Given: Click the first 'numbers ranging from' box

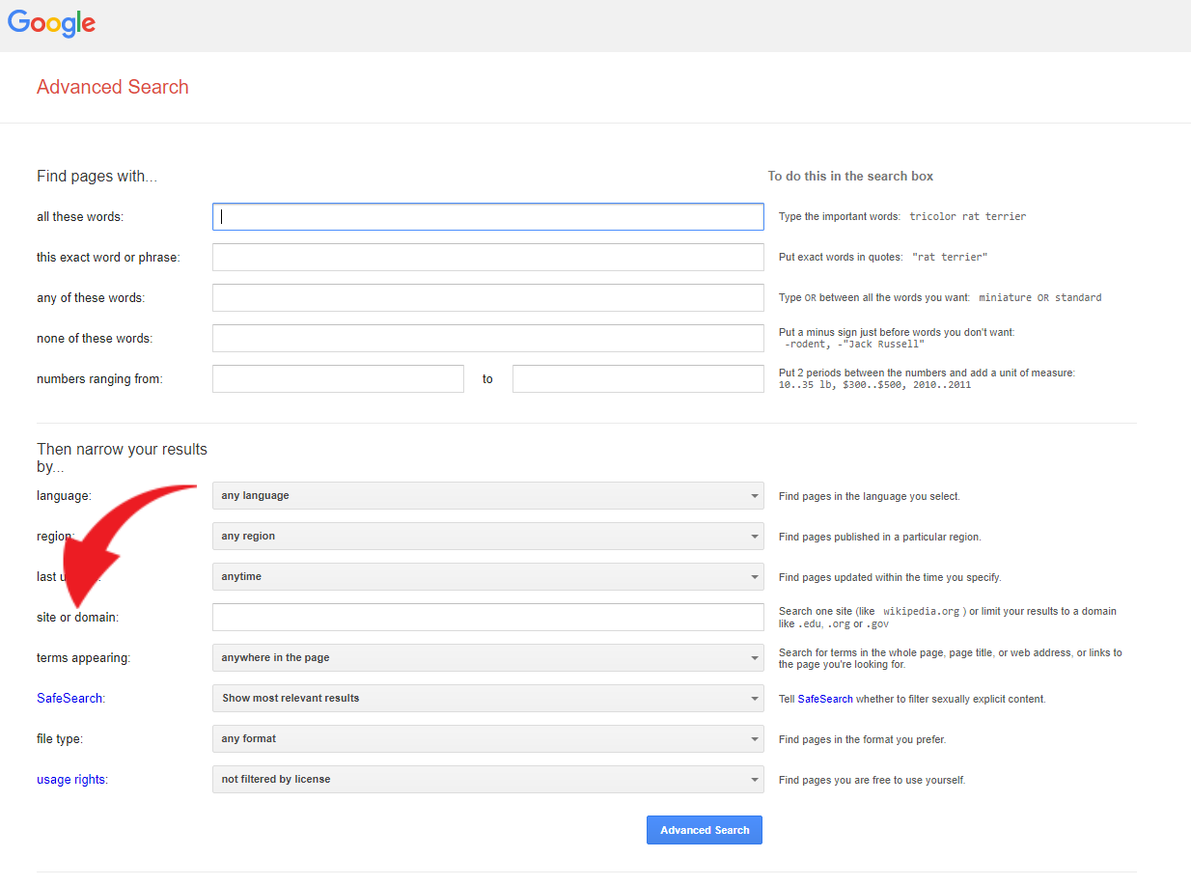Looking at the screenshot, I should pyautogui.click(x=338, y=378).
